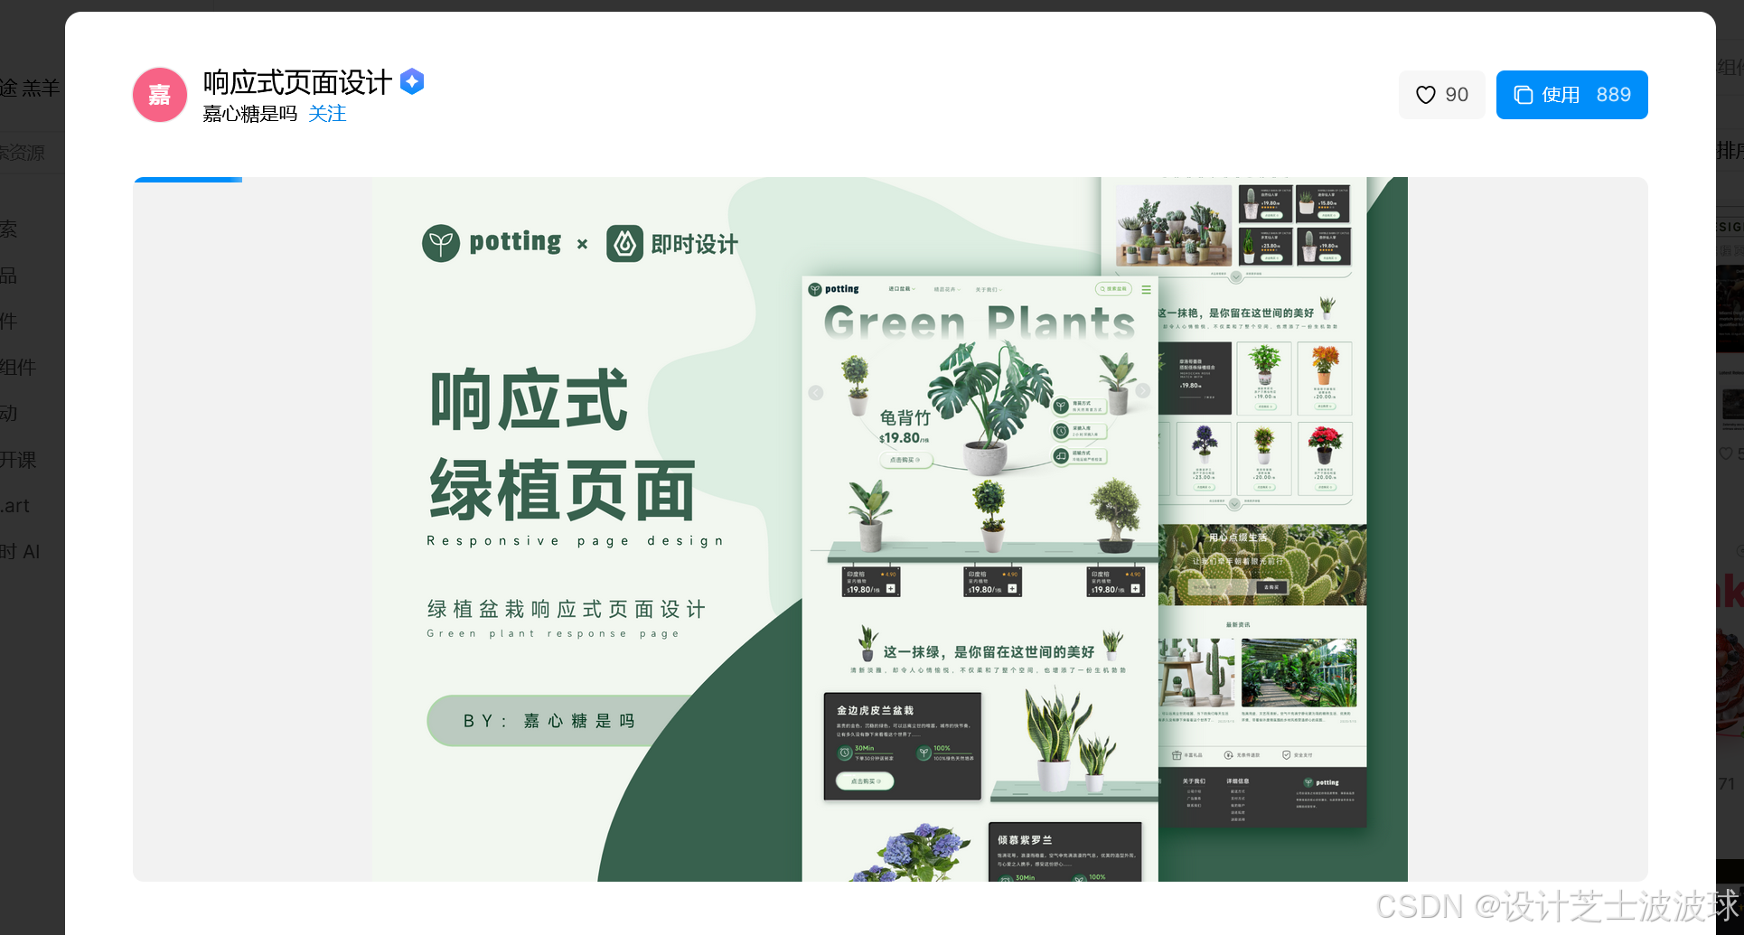This screenshot has width=1744, height=935.
Task: Open author name 嘉心糖是吗
Action: pos(250,114)
